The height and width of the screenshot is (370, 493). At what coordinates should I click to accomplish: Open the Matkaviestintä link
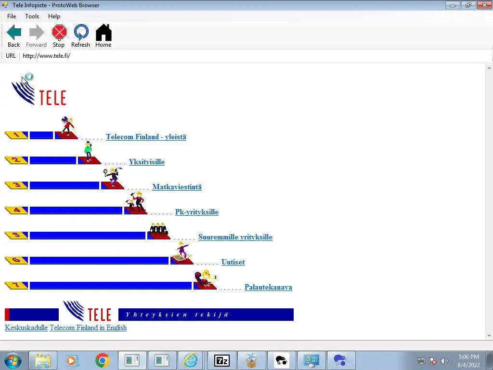tap(177, 187)
